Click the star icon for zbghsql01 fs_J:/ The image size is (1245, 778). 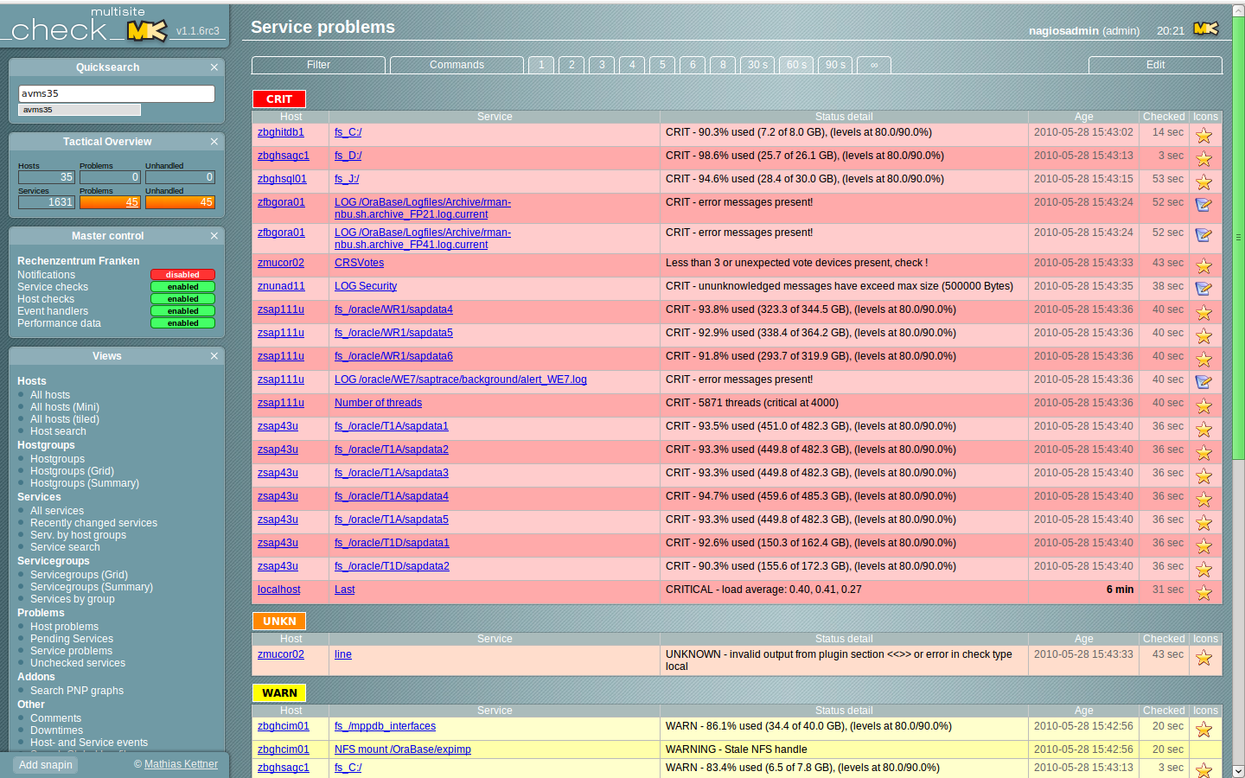tap(1203, 182)
